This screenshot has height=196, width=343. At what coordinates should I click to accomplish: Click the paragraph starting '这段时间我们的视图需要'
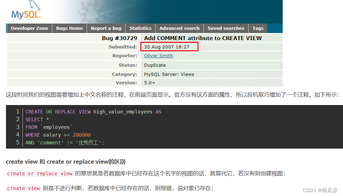click(x=172, y=95)
